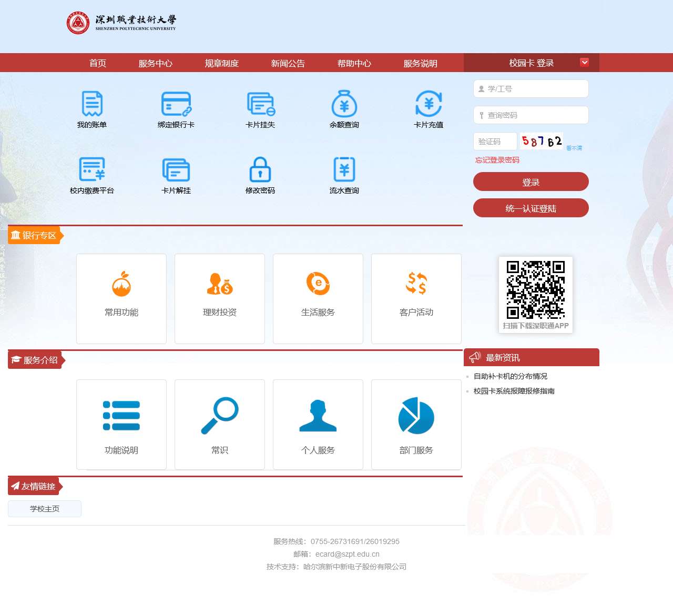Open the 生活服务 bank card
Screen dimensions: 673x614
(318, 299)
